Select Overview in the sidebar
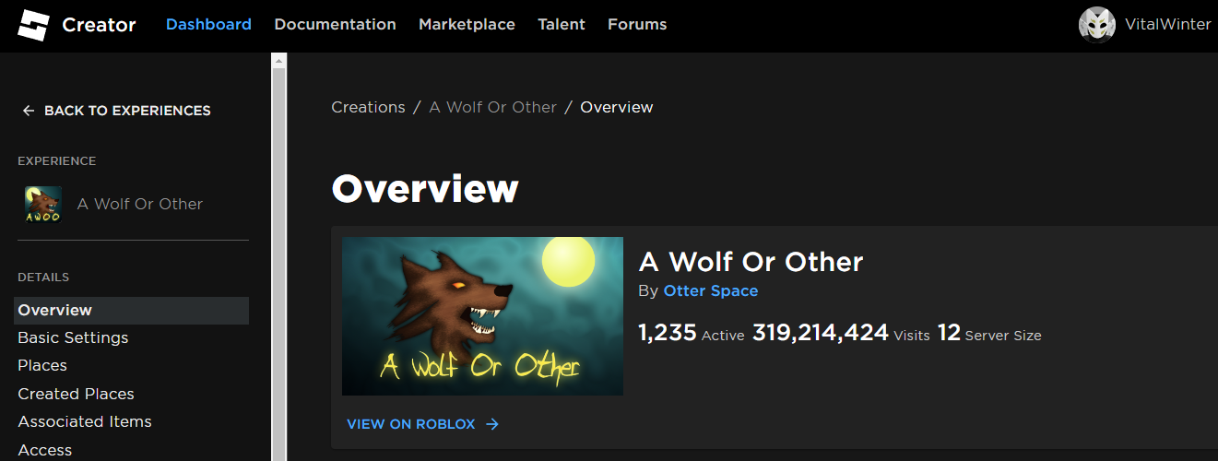 pos(131,311)
